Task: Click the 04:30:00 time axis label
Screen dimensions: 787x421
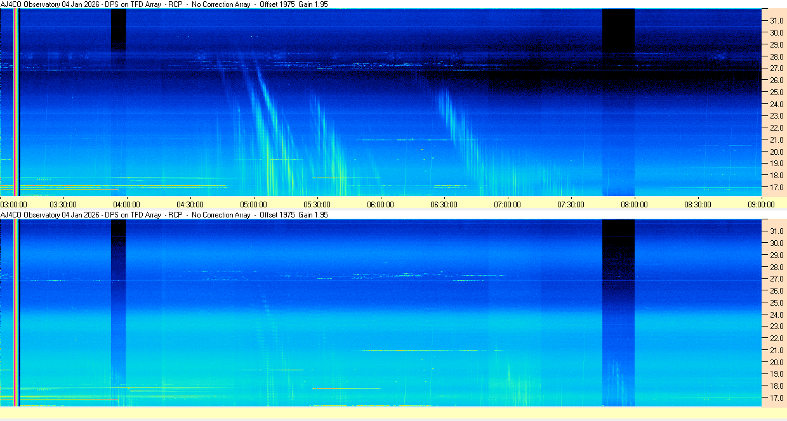Action: tap(190, 204)
